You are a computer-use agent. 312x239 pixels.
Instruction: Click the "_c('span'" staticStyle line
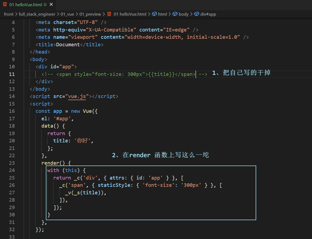[140, 185]
